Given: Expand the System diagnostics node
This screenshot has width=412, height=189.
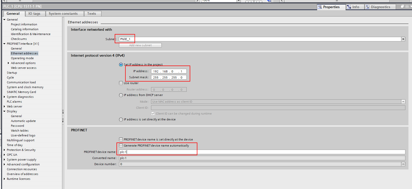Looking at the screenshot, I should click(x=4, y=97).
